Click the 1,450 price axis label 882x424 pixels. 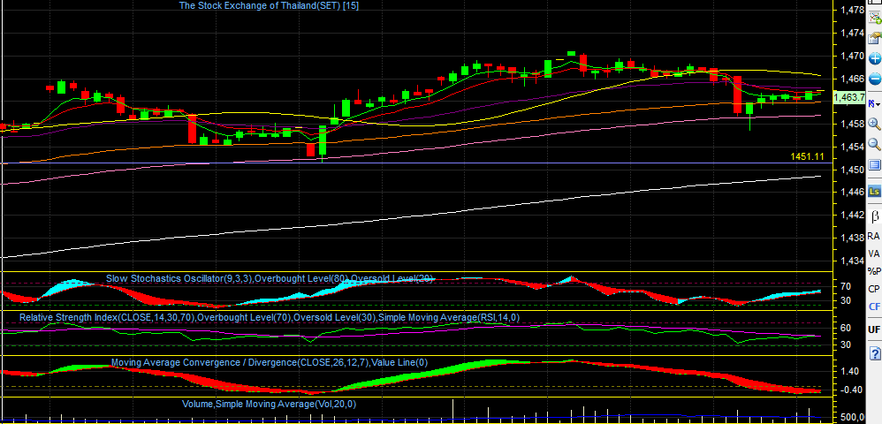tap(852, 170)
